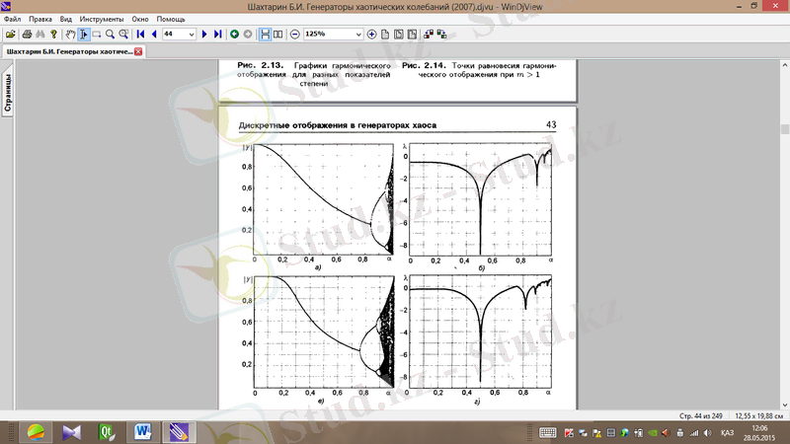Go to the first page
The width and height of the screenshot is (790, 444).
pyautogui.click(x=140, y=34)
